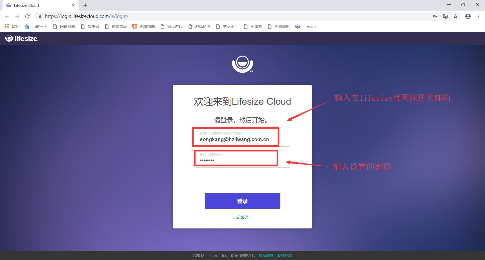Open 京东商城 bookmark

tap(116, 27)
